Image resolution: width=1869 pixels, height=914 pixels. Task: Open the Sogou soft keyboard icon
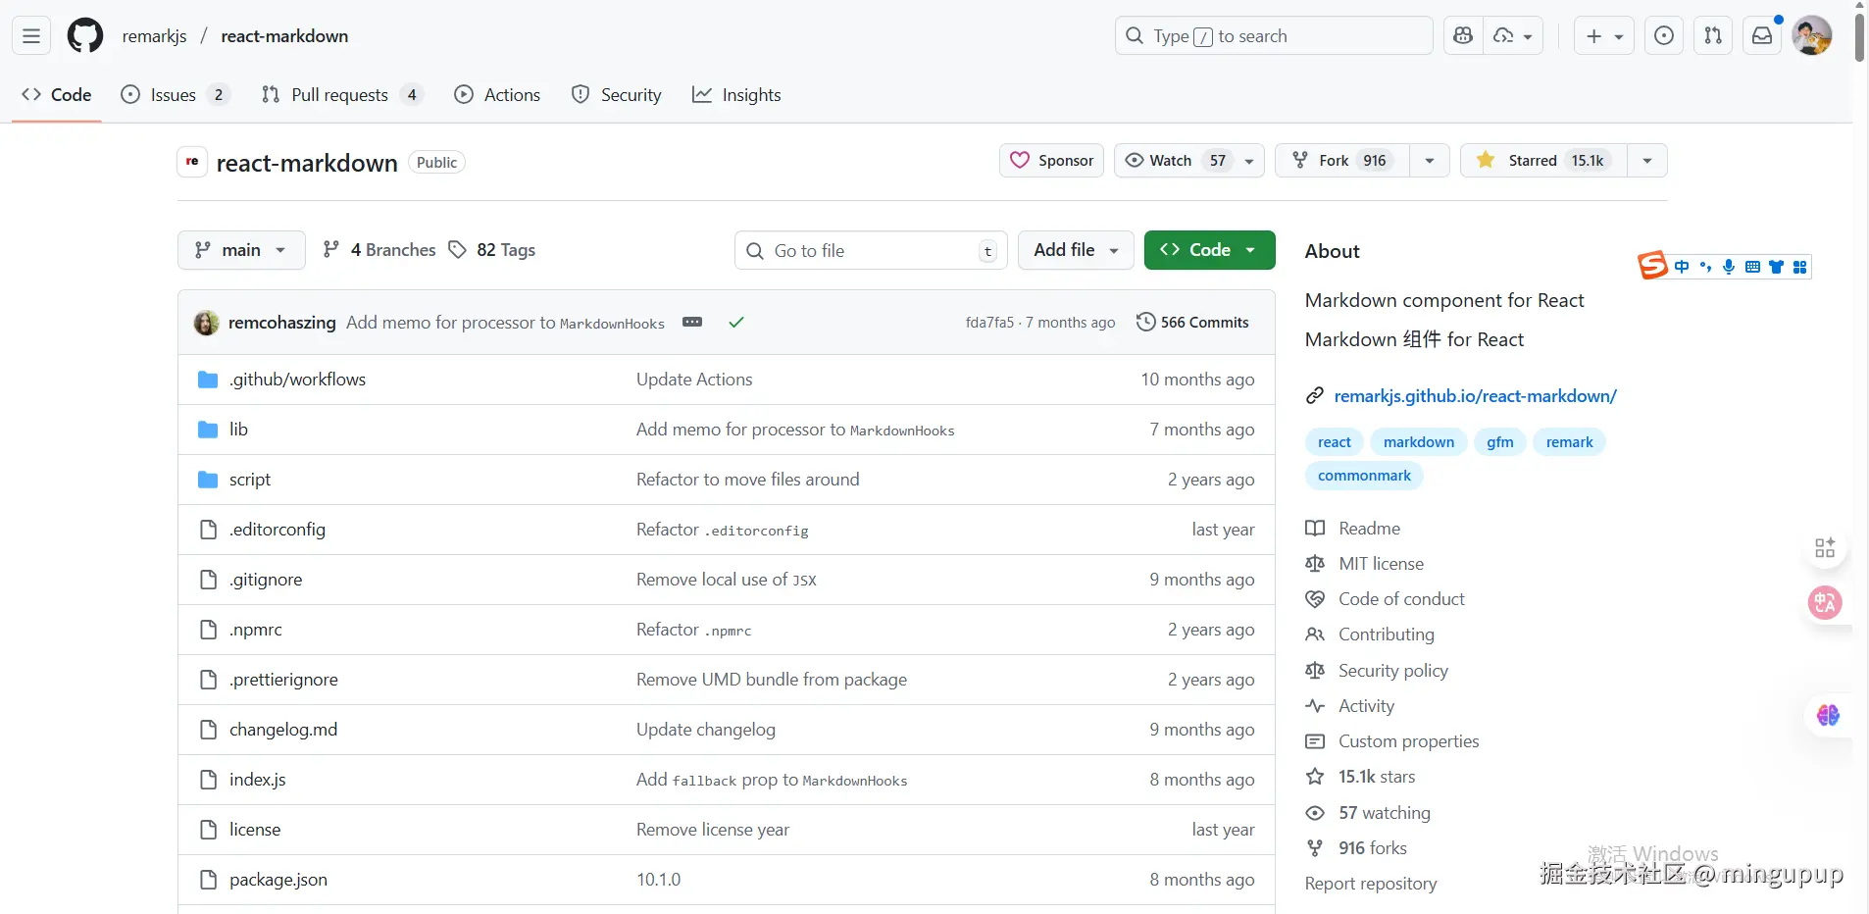(1752, 267)
